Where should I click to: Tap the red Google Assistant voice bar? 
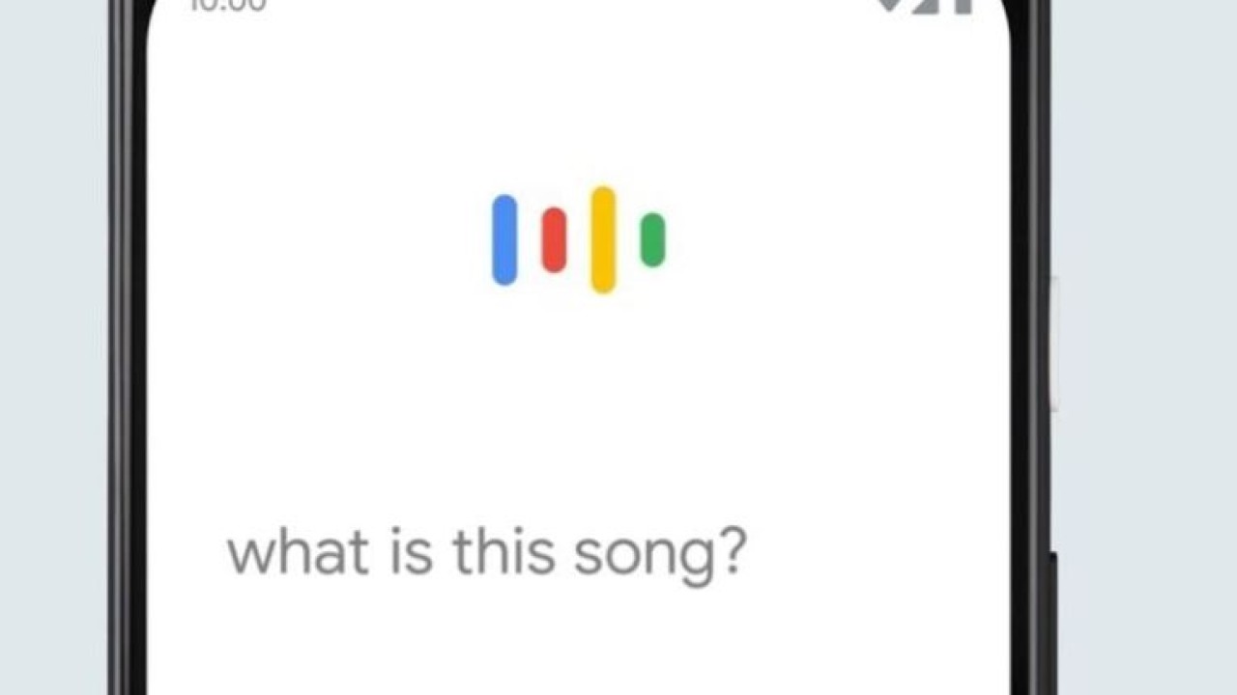pyautogui.click(x=554, y=240)
